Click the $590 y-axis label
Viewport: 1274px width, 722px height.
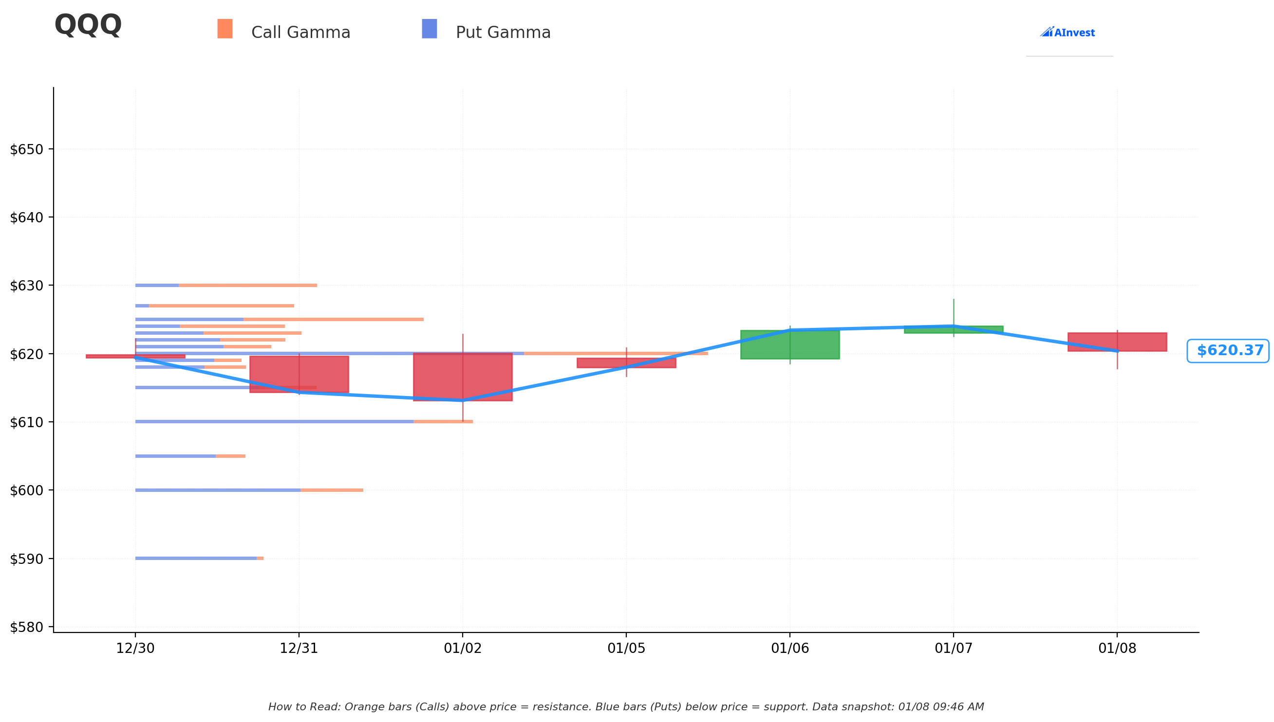pyautogui.click(x=26, y=559)
